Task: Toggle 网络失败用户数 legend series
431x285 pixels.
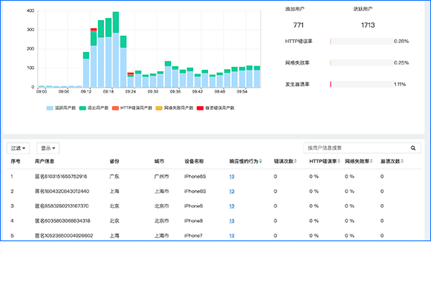Action: 175,108
